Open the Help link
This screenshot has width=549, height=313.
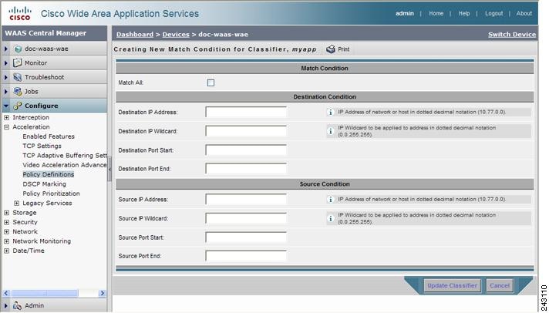(464, 13)
